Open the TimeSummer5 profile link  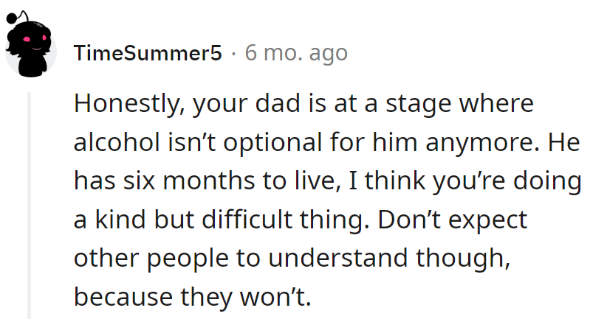pyautogui.click(x=148, y=54)
